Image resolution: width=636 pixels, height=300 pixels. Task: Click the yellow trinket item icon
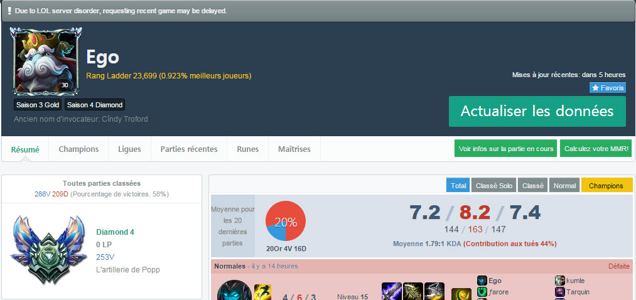(x=461, y=294)
